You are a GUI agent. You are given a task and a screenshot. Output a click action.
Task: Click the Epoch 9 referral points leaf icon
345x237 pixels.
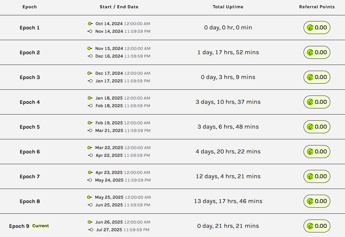point(310,226)
